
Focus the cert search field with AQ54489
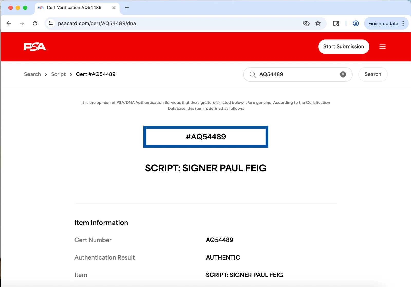(x=297, y=74)
